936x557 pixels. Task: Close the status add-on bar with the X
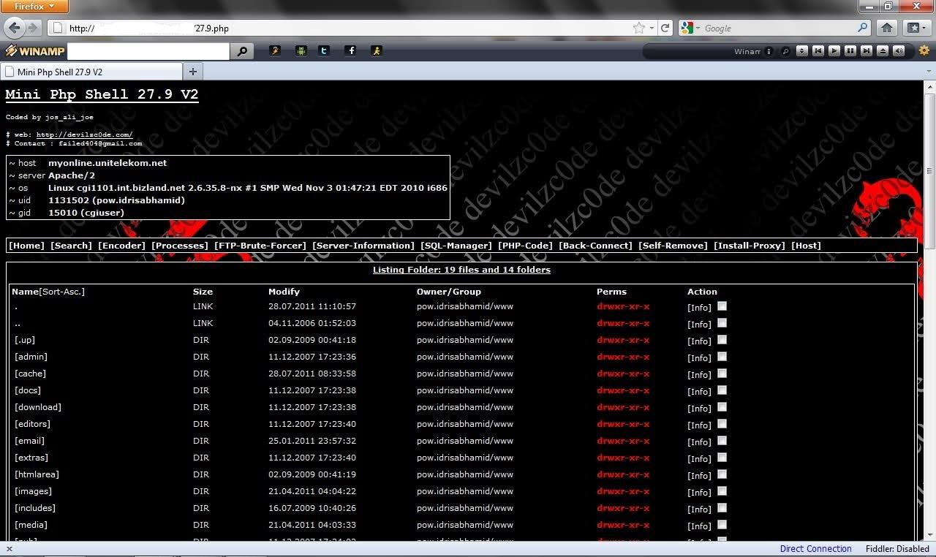(9, 548)
